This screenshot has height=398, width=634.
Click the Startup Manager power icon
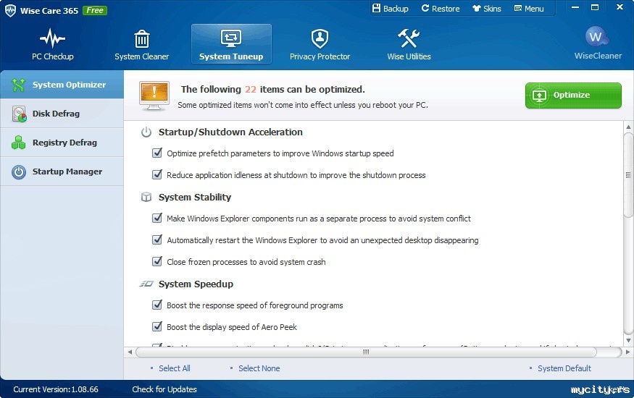19,172
